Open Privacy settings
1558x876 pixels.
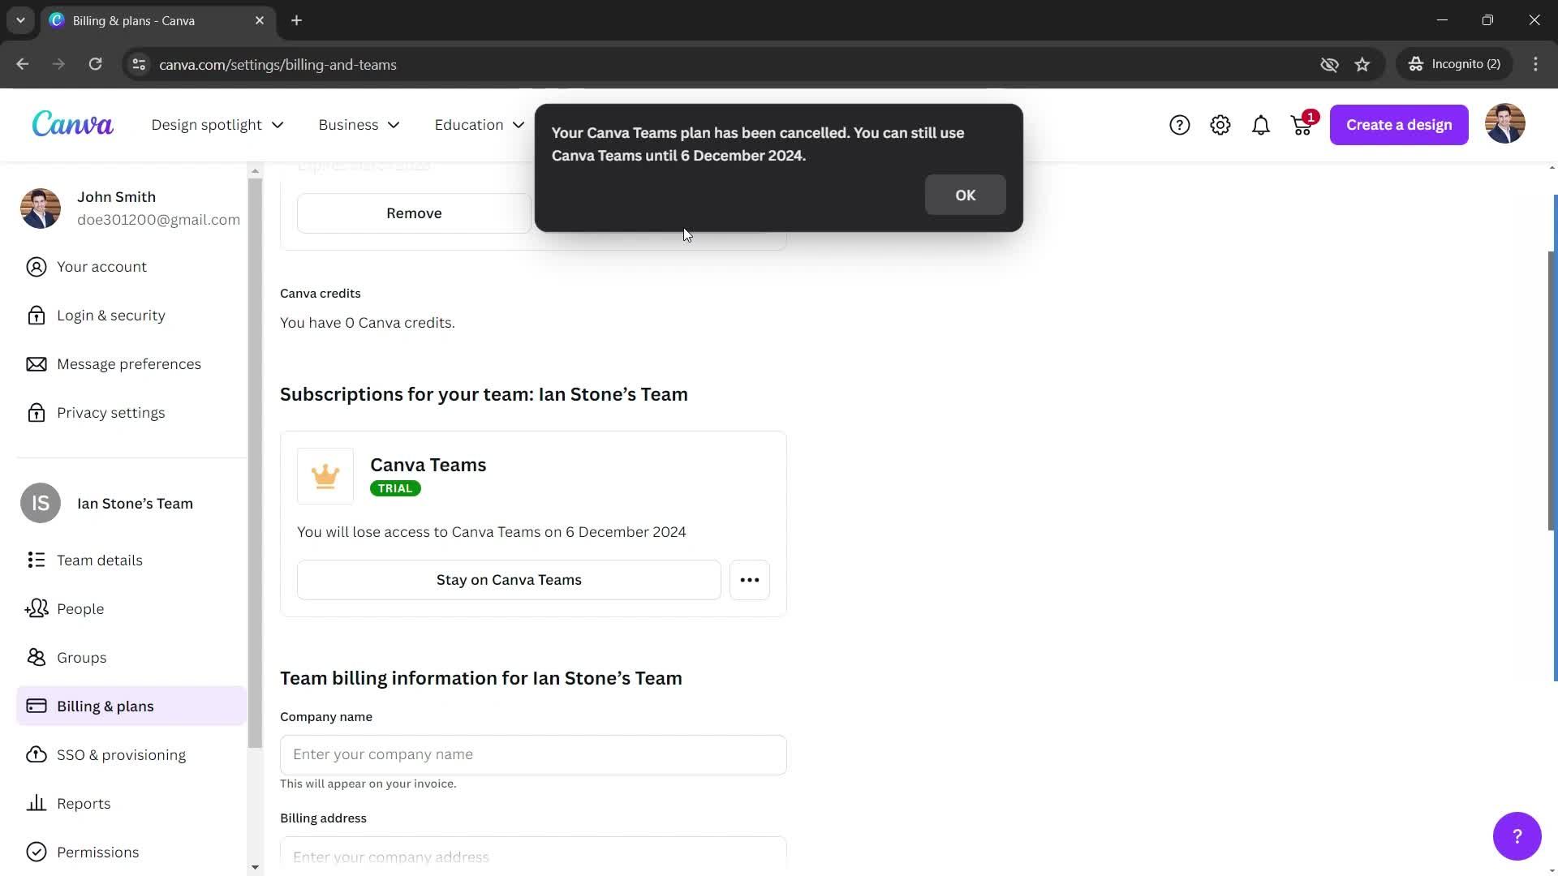[131, 413]
